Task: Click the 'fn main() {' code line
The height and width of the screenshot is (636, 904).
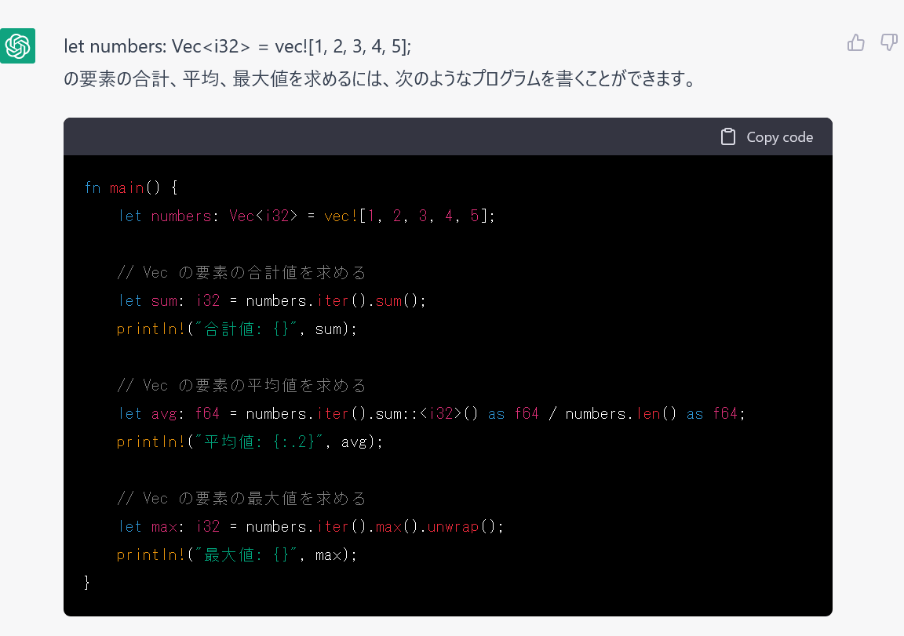Action: (131, 187)
